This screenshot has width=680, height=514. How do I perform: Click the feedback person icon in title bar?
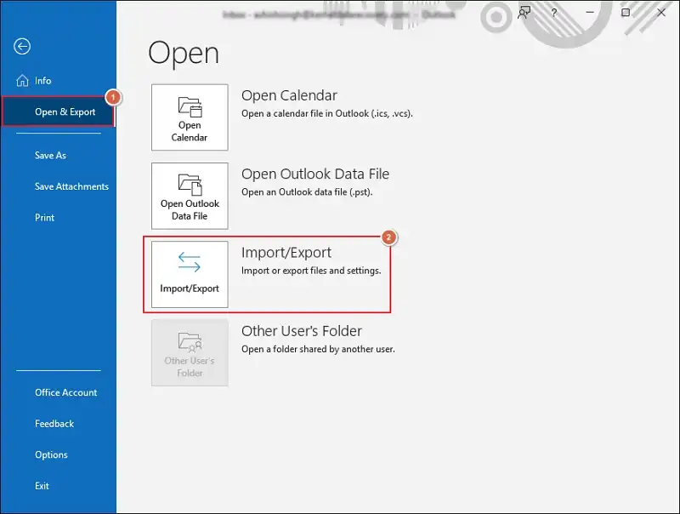coord(524,12)
